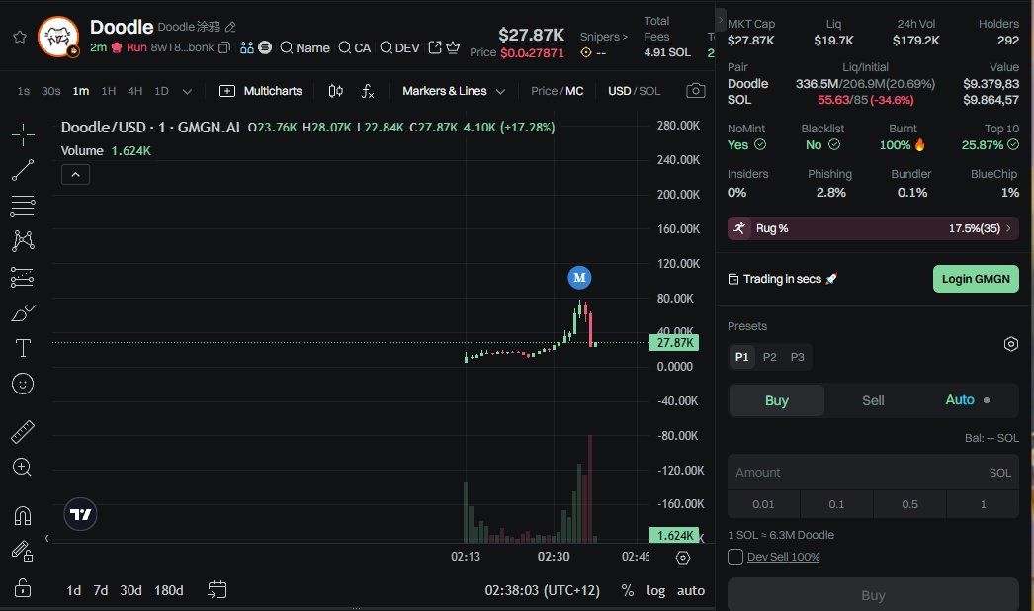Expand more timeframes dropdown arrow
The image size is (1034, 611).
click(x=187, y=91)
